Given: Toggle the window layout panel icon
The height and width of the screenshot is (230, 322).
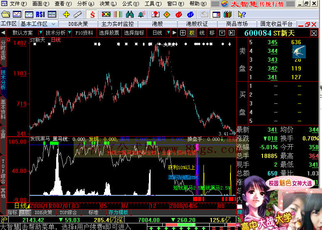Looking at the screenshot, I should [216, 15].
